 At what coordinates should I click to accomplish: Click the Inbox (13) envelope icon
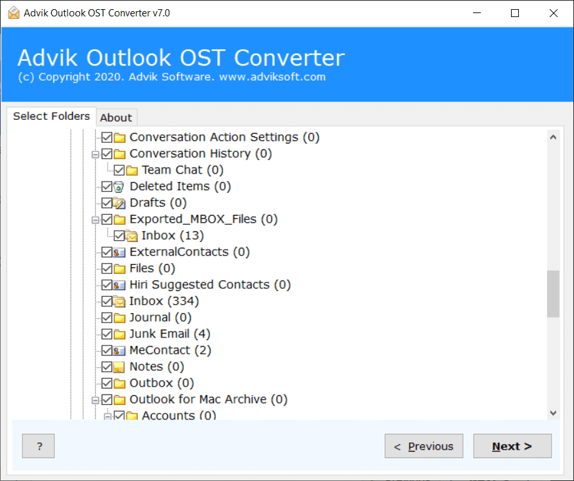point(131,236)
